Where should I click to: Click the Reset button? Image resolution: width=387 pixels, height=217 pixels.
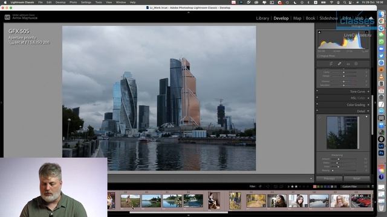pos(357,178)
